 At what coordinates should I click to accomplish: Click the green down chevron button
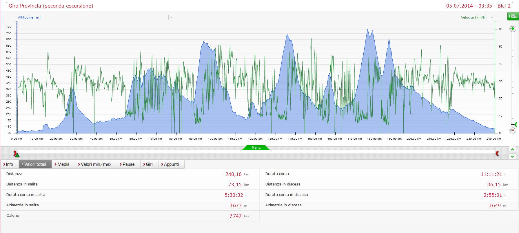(x=512, y=156)
